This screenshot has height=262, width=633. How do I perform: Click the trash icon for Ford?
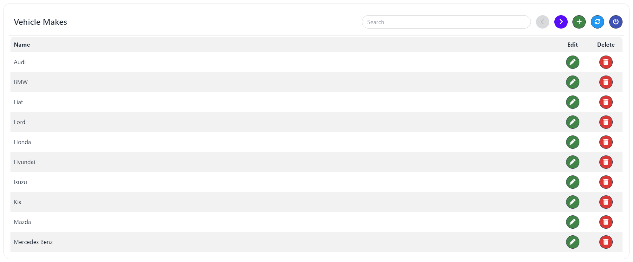coord(606,122)
